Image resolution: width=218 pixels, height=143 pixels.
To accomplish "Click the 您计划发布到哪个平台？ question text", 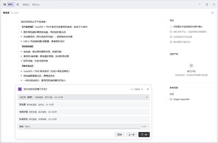I will (x=35, y=89).
